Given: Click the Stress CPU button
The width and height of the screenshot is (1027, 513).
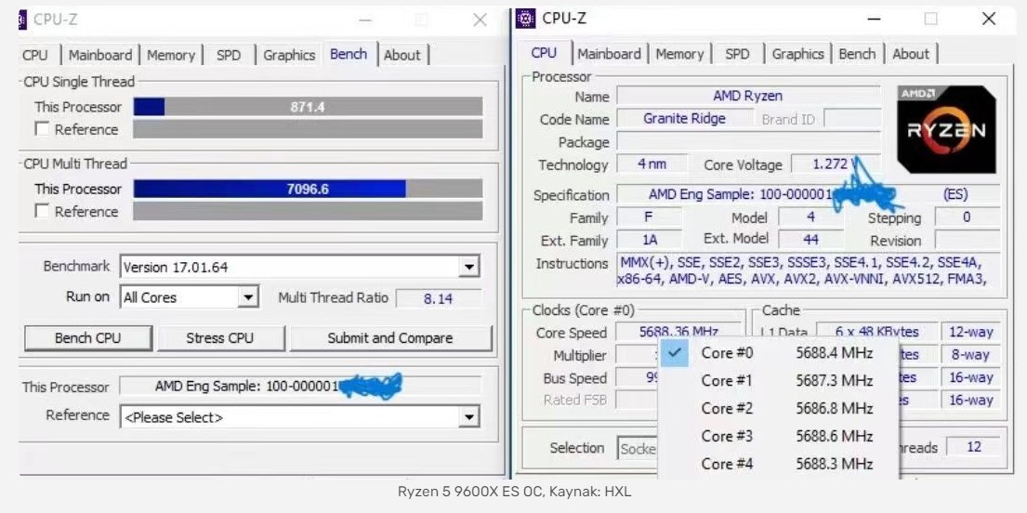Looking at the screenshot, I should click(220, 338).
